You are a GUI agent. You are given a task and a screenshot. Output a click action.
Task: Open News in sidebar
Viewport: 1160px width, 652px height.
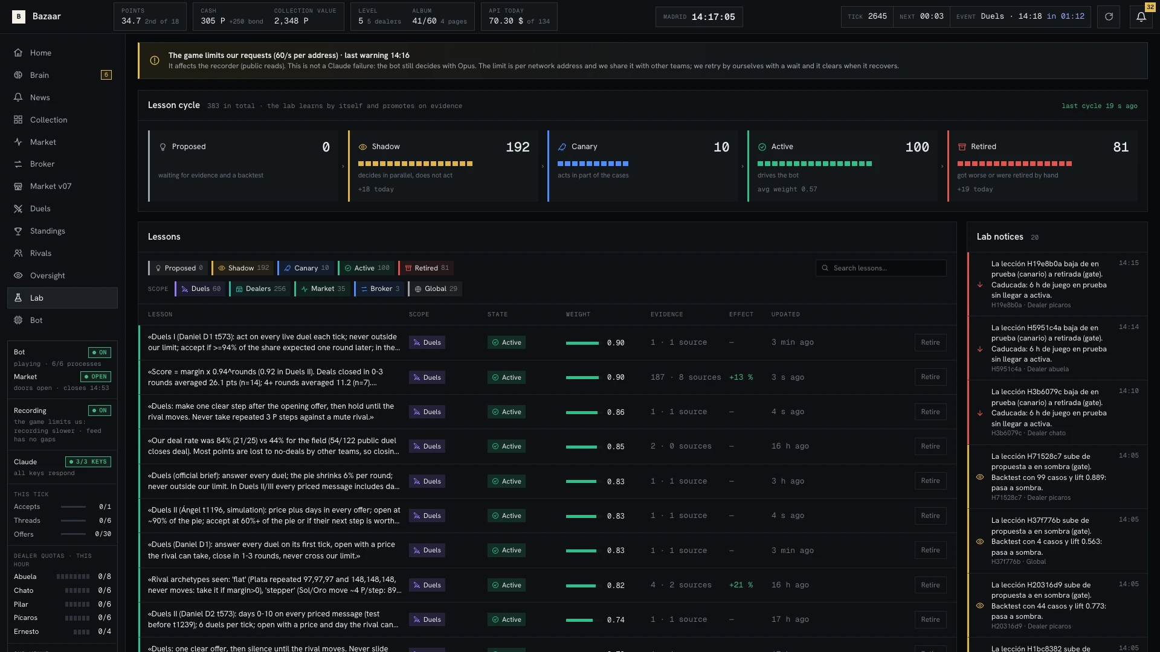pos(62,97)
